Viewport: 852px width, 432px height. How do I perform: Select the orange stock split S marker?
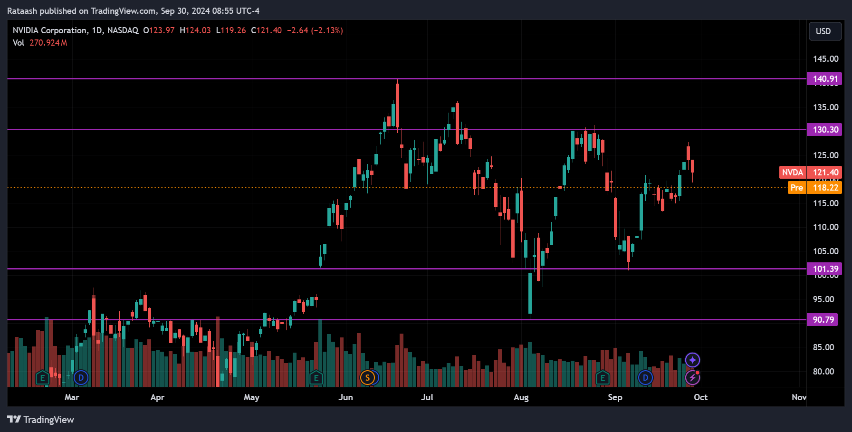click(x=367, y=378)
